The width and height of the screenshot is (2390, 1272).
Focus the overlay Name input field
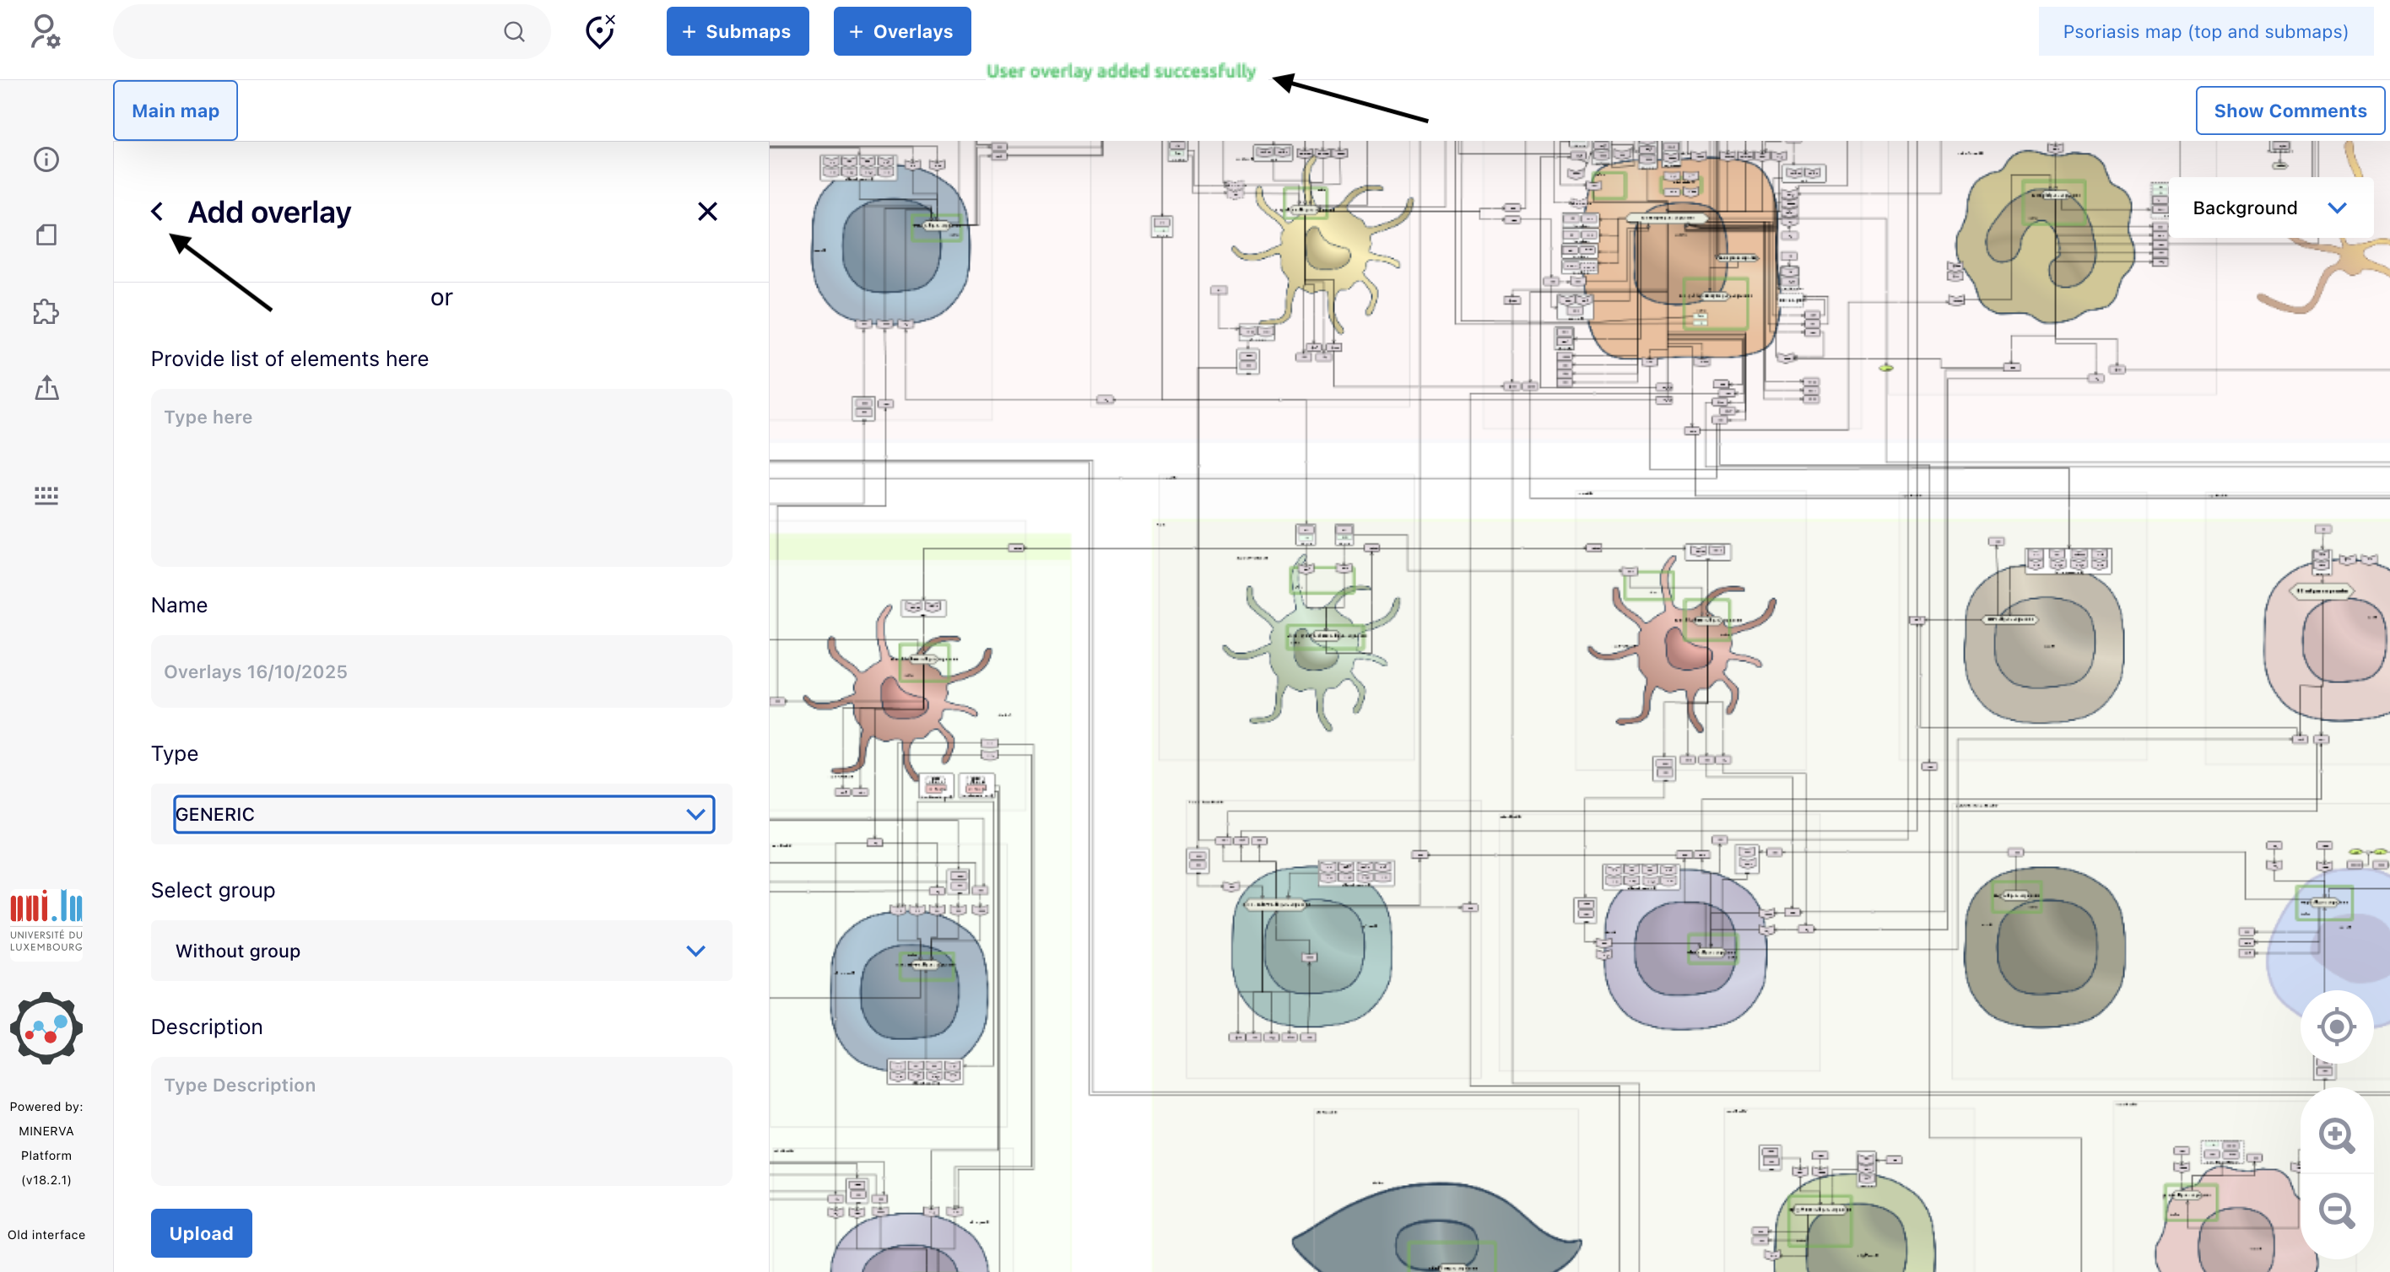point(441,671)
